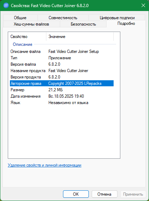Image resolution: width=149 pixels, height=201 pixels.
Task: Select the Тип property row
Action: click(62, 58)
